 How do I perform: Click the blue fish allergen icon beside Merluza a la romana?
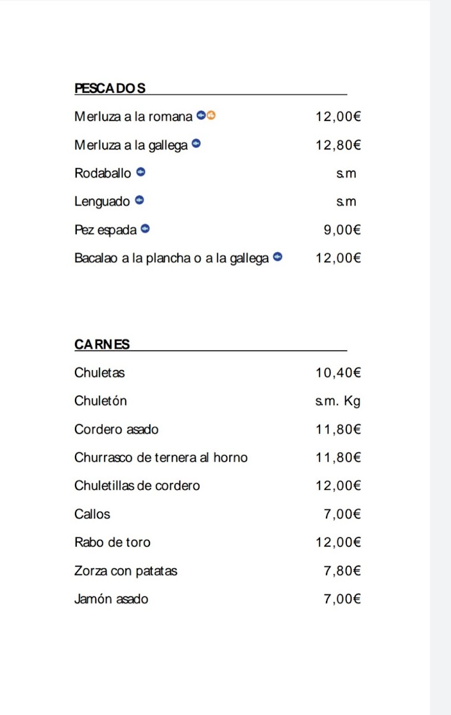click(201, 116)
